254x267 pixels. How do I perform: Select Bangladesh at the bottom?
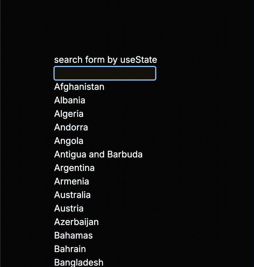79,262
